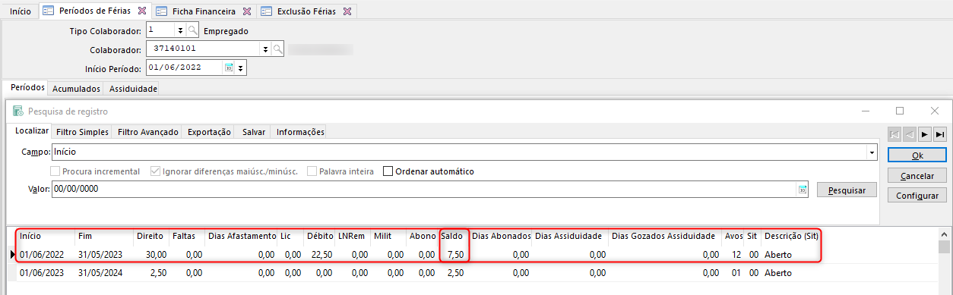953x295 pixels.
Task: Switch to the Início main tab
Action: (x=21, y=12)
